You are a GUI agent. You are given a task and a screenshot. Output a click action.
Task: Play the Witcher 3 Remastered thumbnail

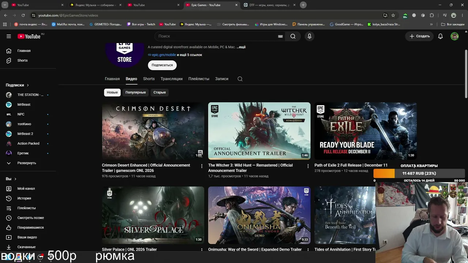coord(259,131)
